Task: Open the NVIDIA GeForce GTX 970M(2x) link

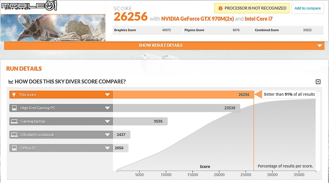Action: coord(197,19)
